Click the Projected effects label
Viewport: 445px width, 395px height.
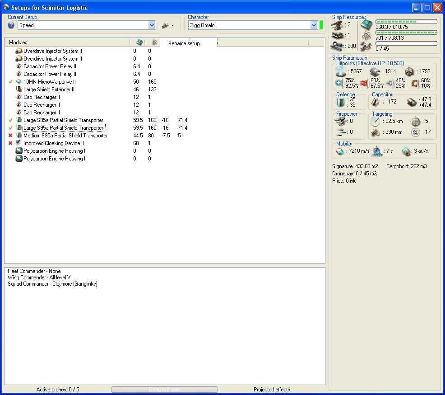point(272,389)
